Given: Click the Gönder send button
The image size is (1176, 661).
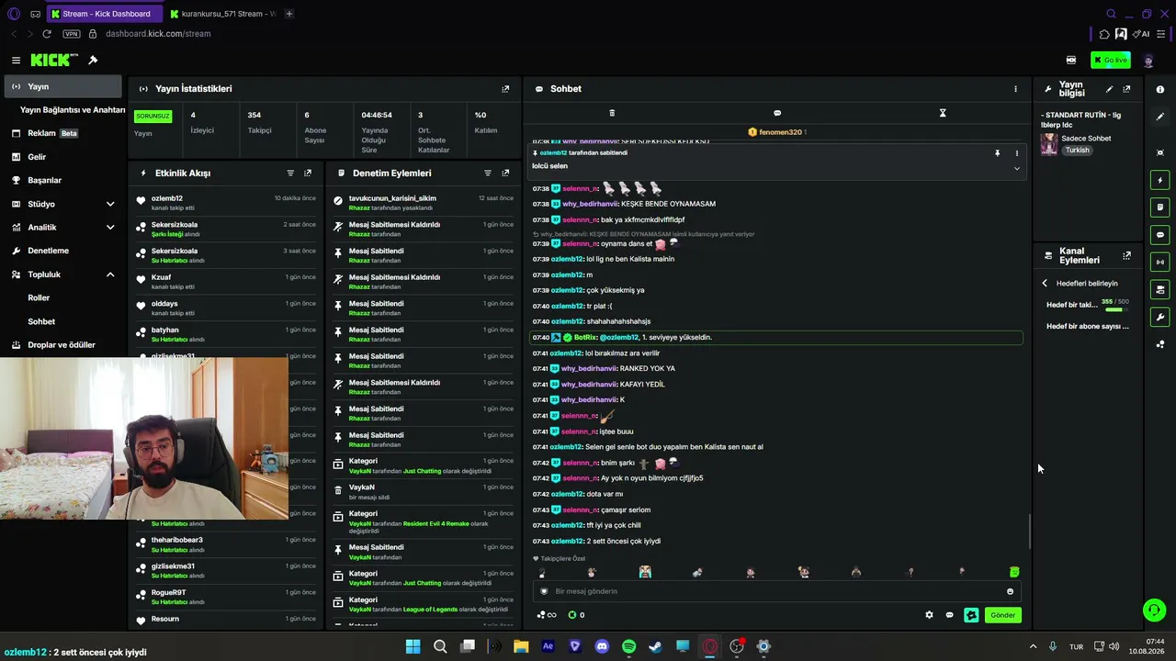Looking at the screenshot, I should coord(1002,615).
